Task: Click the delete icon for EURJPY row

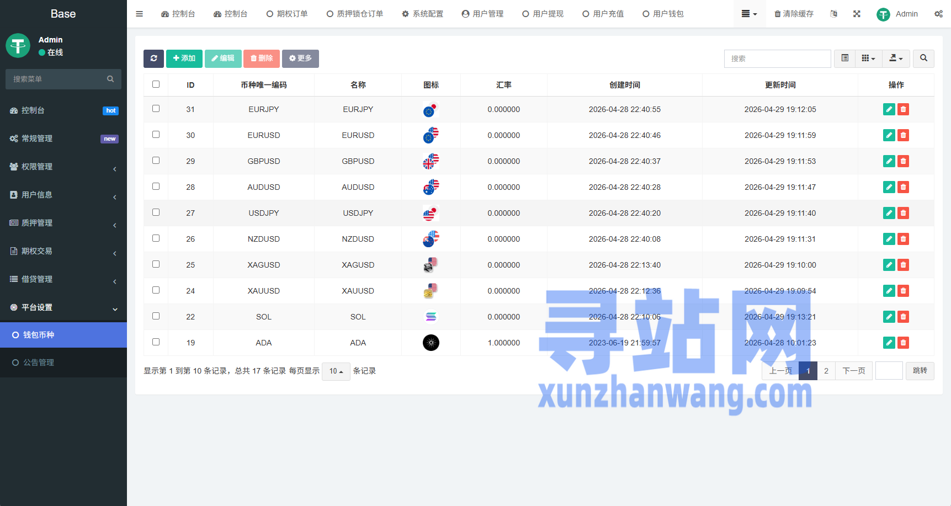Action: pos(903,109)
